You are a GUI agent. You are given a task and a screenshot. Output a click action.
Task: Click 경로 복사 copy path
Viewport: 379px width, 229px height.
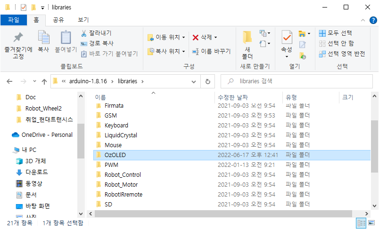[97, 43]
